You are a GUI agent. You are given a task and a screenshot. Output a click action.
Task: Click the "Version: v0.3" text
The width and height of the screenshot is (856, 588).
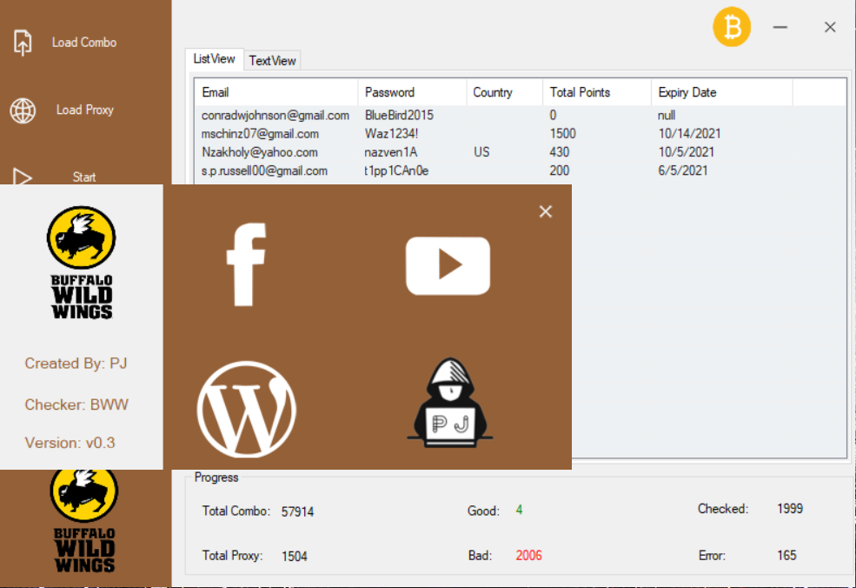pyautogui.click(x=70, y=443)
